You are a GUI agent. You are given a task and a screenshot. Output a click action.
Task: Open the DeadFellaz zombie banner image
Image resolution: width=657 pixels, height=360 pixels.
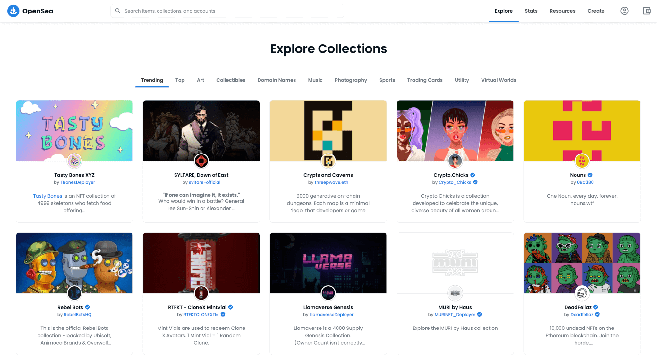pyautogui.click(x=582, y=263)
